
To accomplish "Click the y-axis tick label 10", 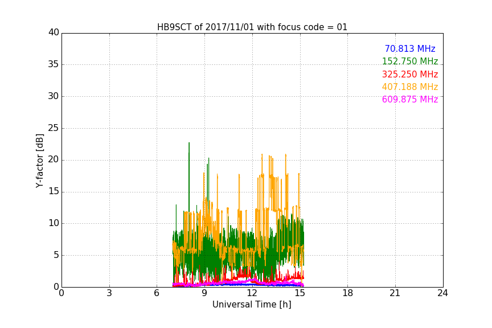I will pyautogui.click(x=54, y=223).
